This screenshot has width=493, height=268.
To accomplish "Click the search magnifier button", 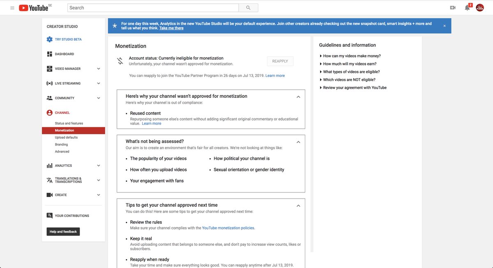I will [x=248, y=8].
